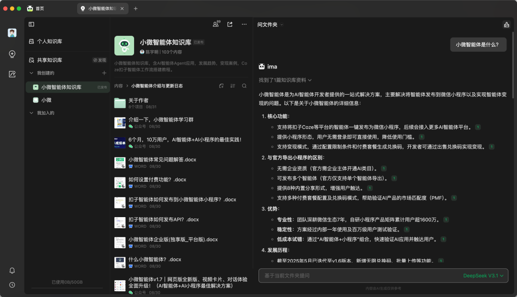The width and height of the screenshot is (517, 297).
Task: Open the 小微智能体v1.7 article
Action: coord(181,286)
